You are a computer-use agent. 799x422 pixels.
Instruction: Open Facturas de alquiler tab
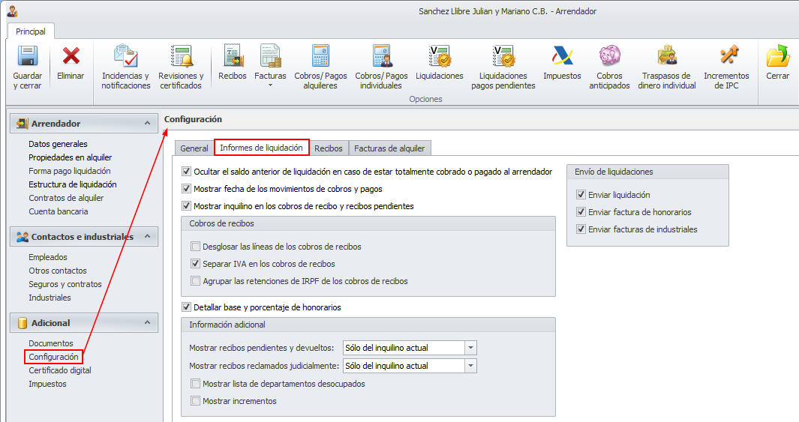tap(389, 148)
